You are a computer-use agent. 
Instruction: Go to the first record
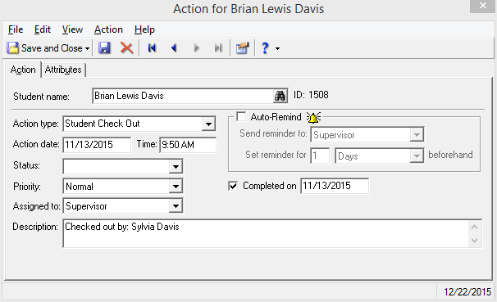point(152,48)
